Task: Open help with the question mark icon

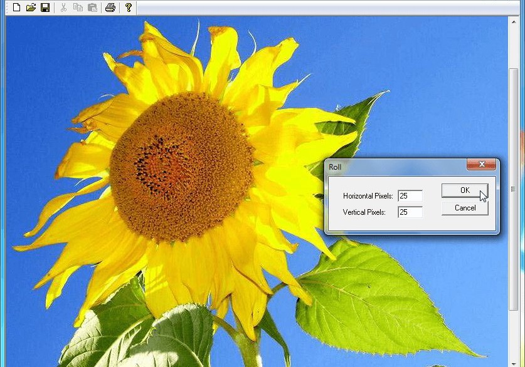Action: click(129, 7)
